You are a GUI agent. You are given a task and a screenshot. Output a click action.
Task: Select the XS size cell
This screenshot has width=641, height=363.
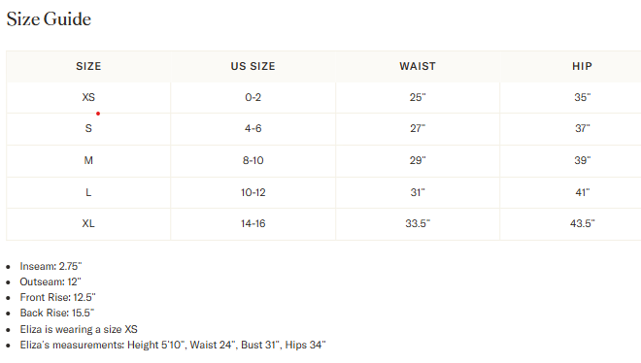[88, 97]
